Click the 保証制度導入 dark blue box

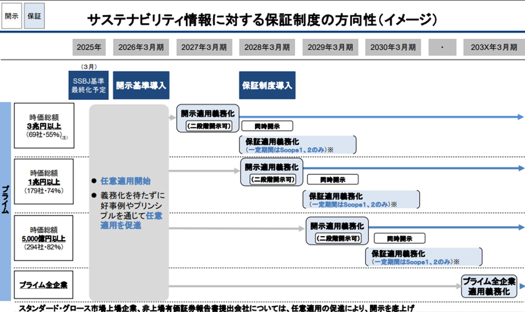[x=267, y=85]
